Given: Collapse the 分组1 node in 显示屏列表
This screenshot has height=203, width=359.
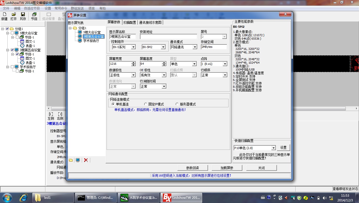Looking at the screenshot, I should 70,28.
